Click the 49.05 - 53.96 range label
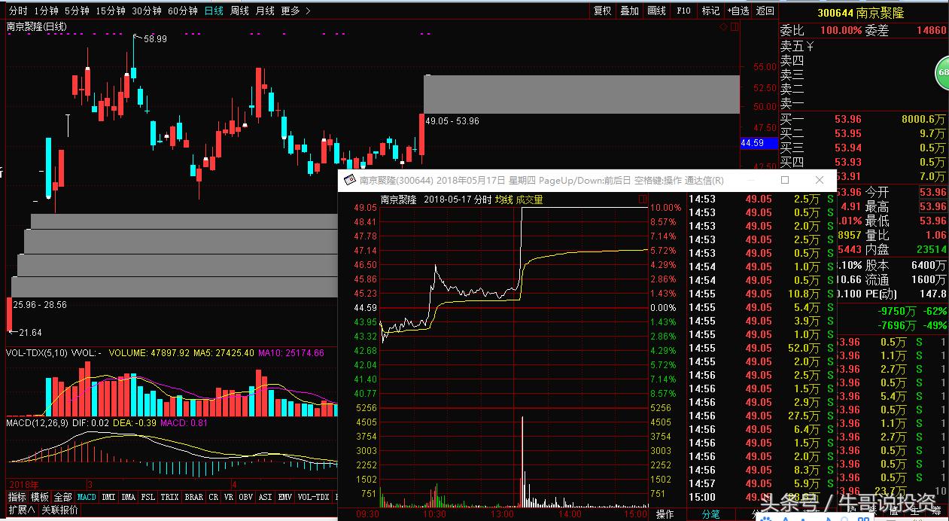This screenshot has width=949, height=521. point(452,120)
